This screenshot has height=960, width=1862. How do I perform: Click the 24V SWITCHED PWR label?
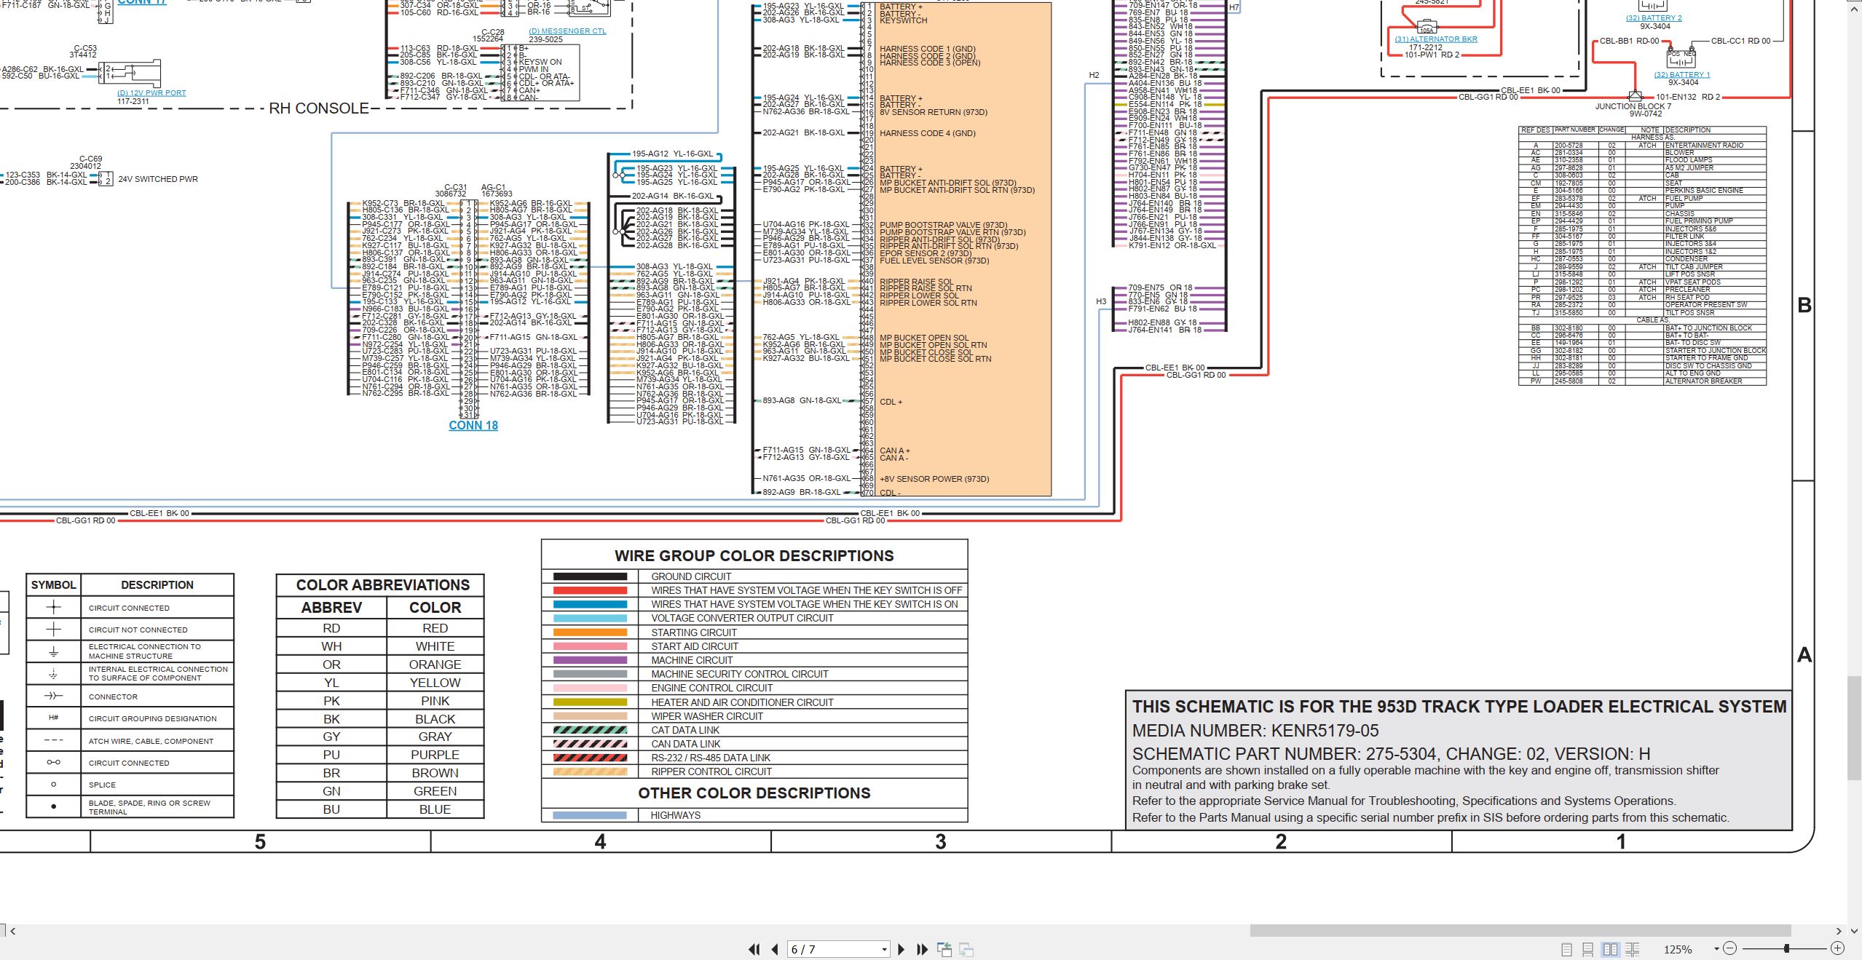tap(158, 179)
